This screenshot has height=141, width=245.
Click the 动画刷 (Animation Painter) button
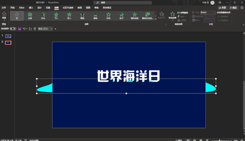click(182, 20)
